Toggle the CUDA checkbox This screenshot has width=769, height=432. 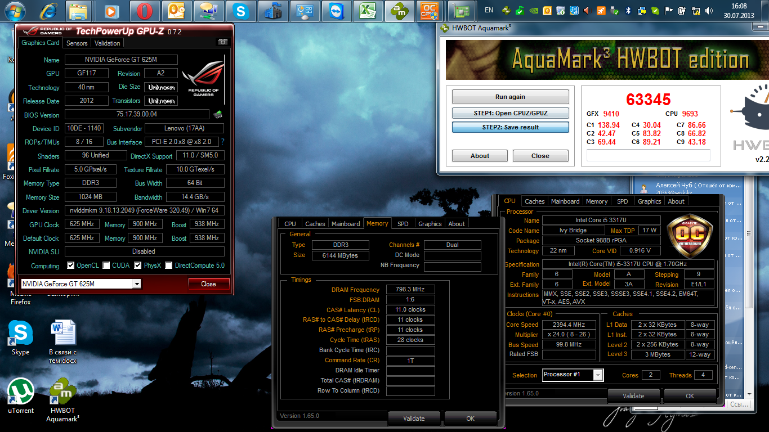coord(106,265)
